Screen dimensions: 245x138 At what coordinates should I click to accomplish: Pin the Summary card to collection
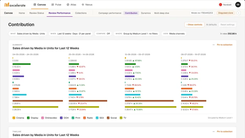pyautogui.click(x=225, y=45)
